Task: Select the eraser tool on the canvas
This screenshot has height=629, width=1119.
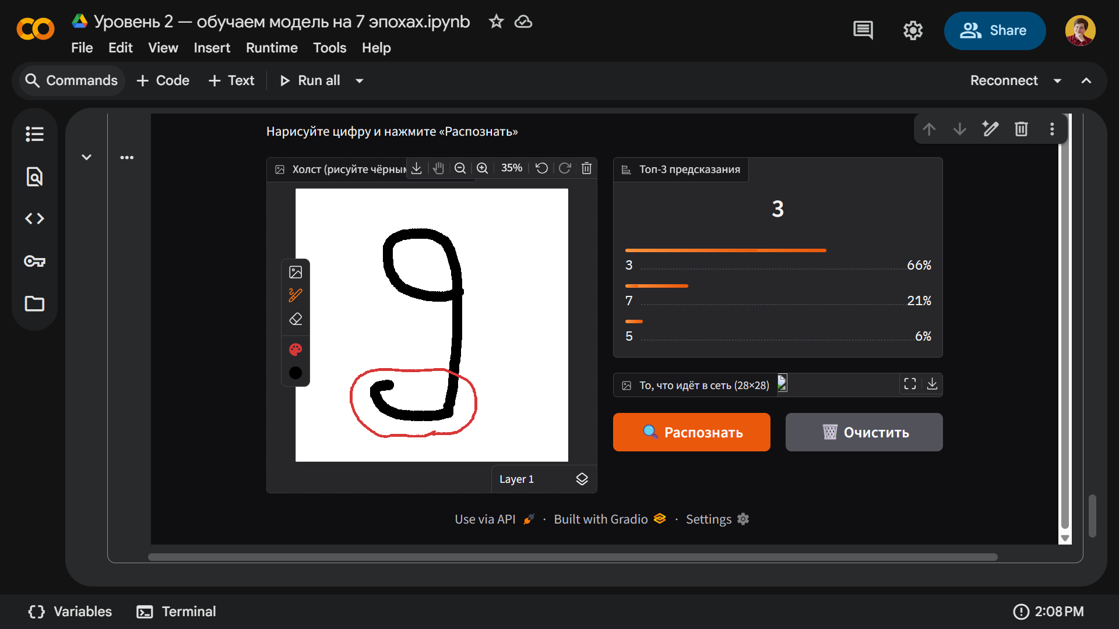Action: 295,319
